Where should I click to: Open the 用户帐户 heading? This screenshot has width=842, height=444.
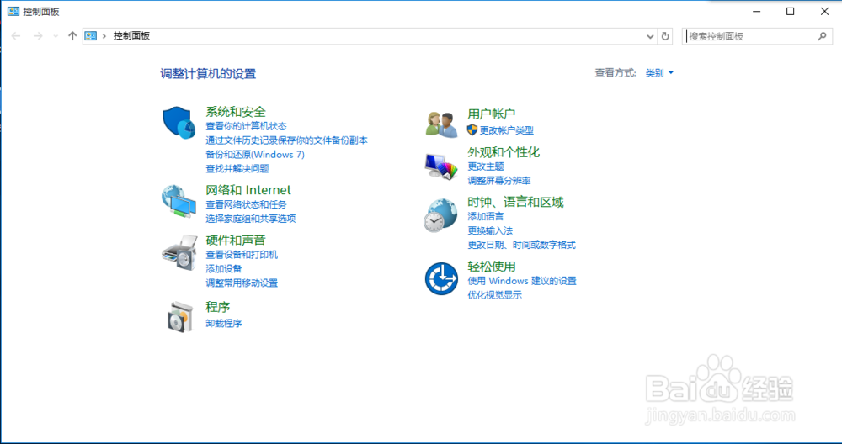[x=492, y=114]
